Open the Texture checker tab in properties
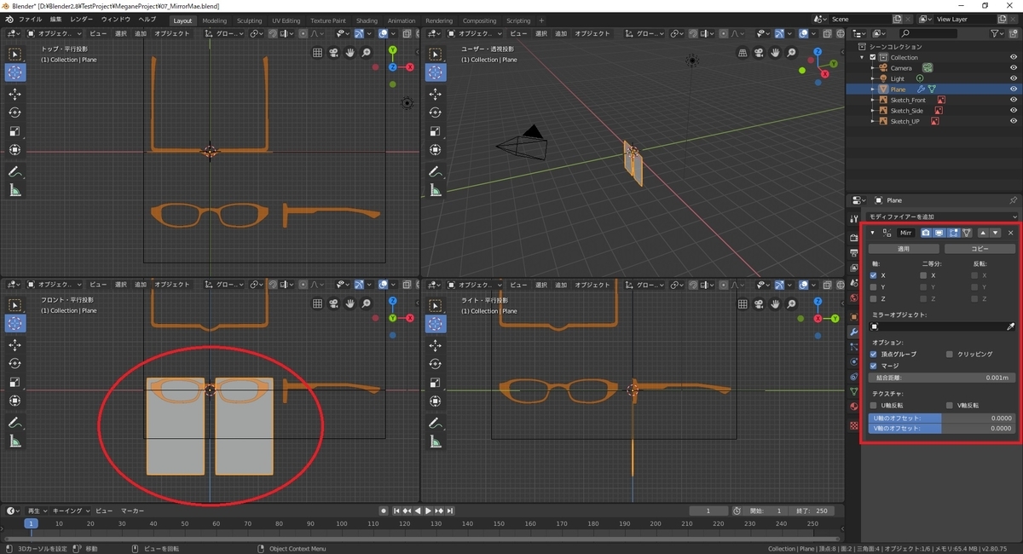 854,424
